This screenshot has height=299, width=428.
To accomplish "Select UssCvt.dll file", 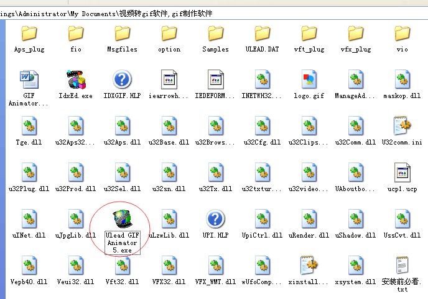I will click(402, 219).
